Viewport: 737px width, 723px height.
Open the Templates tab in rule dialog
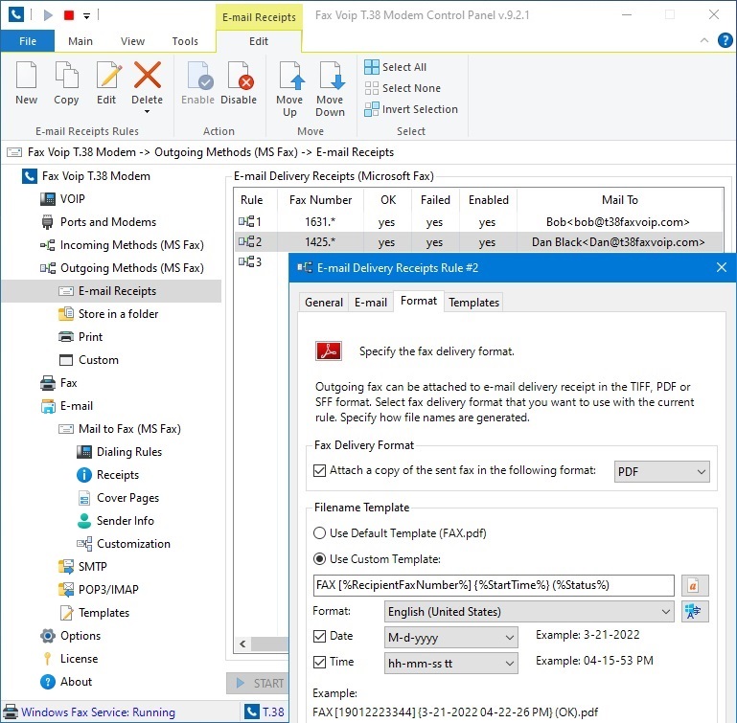point(473,302)
